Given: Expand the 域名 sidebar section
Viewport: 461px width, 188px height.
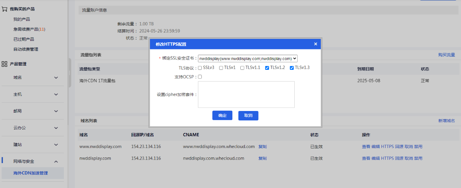Looking at the screenshot, I should tap(56, 78).
